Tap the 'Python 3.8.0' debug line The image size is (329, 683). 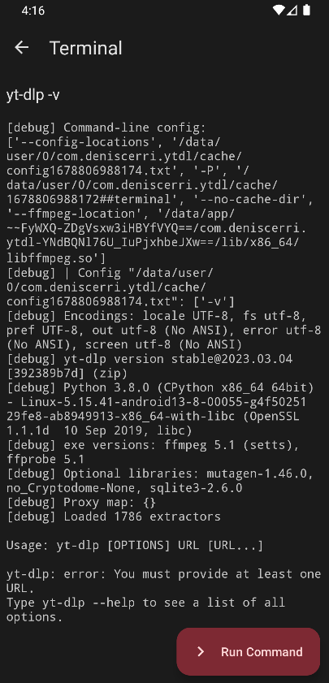click(160, 409)
